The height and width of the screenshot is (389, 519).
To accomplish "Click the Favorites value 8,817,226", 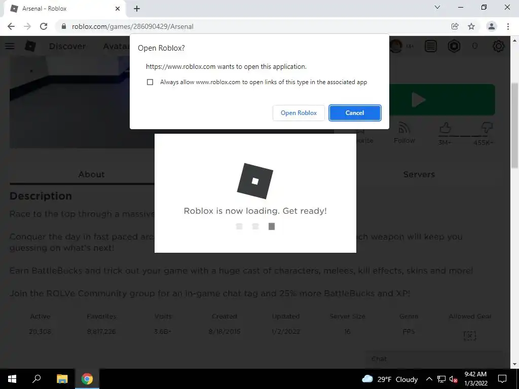I will tap(101, 331).
